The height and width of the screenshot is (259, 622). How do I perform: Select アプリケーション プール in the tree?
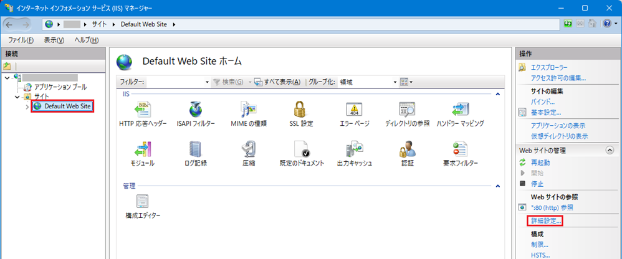[60, 87]
